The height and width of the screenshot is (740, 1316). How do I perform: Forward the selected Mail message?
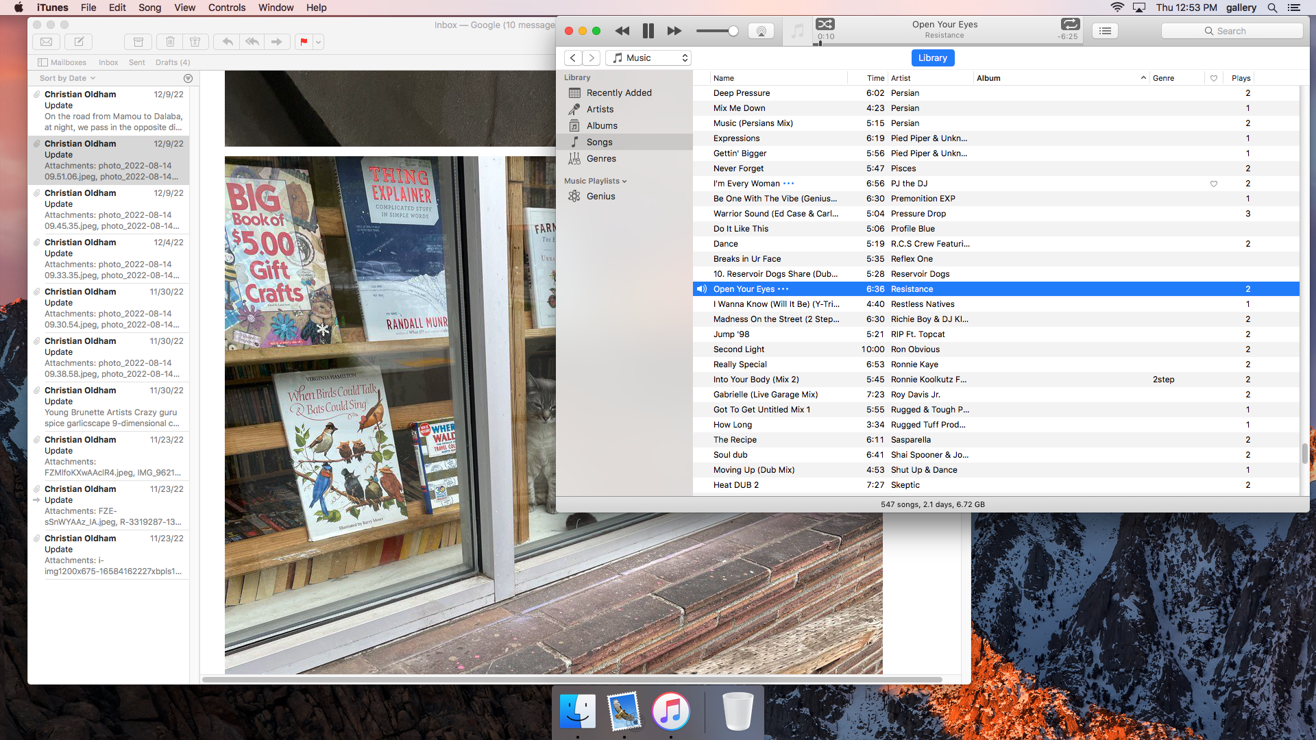277,42
